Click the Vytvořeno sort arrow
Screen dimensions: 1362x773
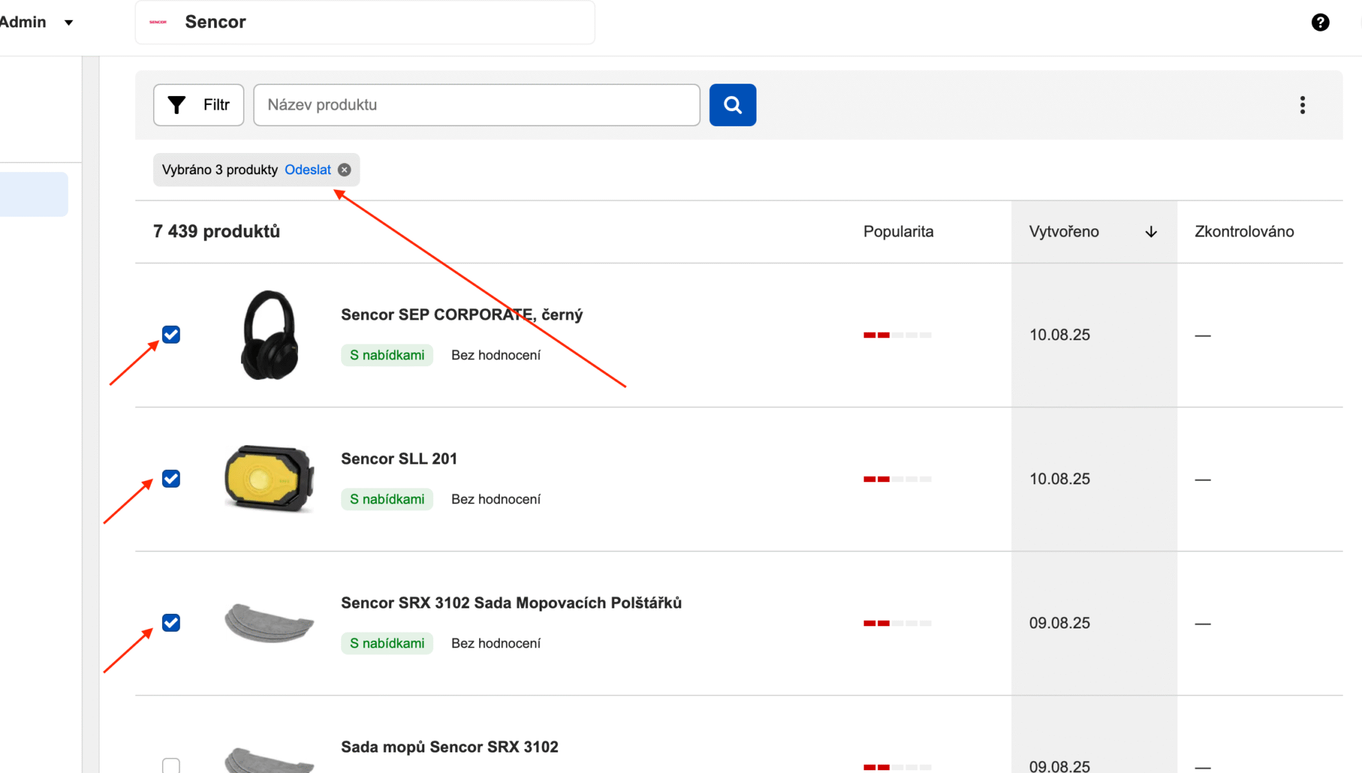tap(1151, 232)
